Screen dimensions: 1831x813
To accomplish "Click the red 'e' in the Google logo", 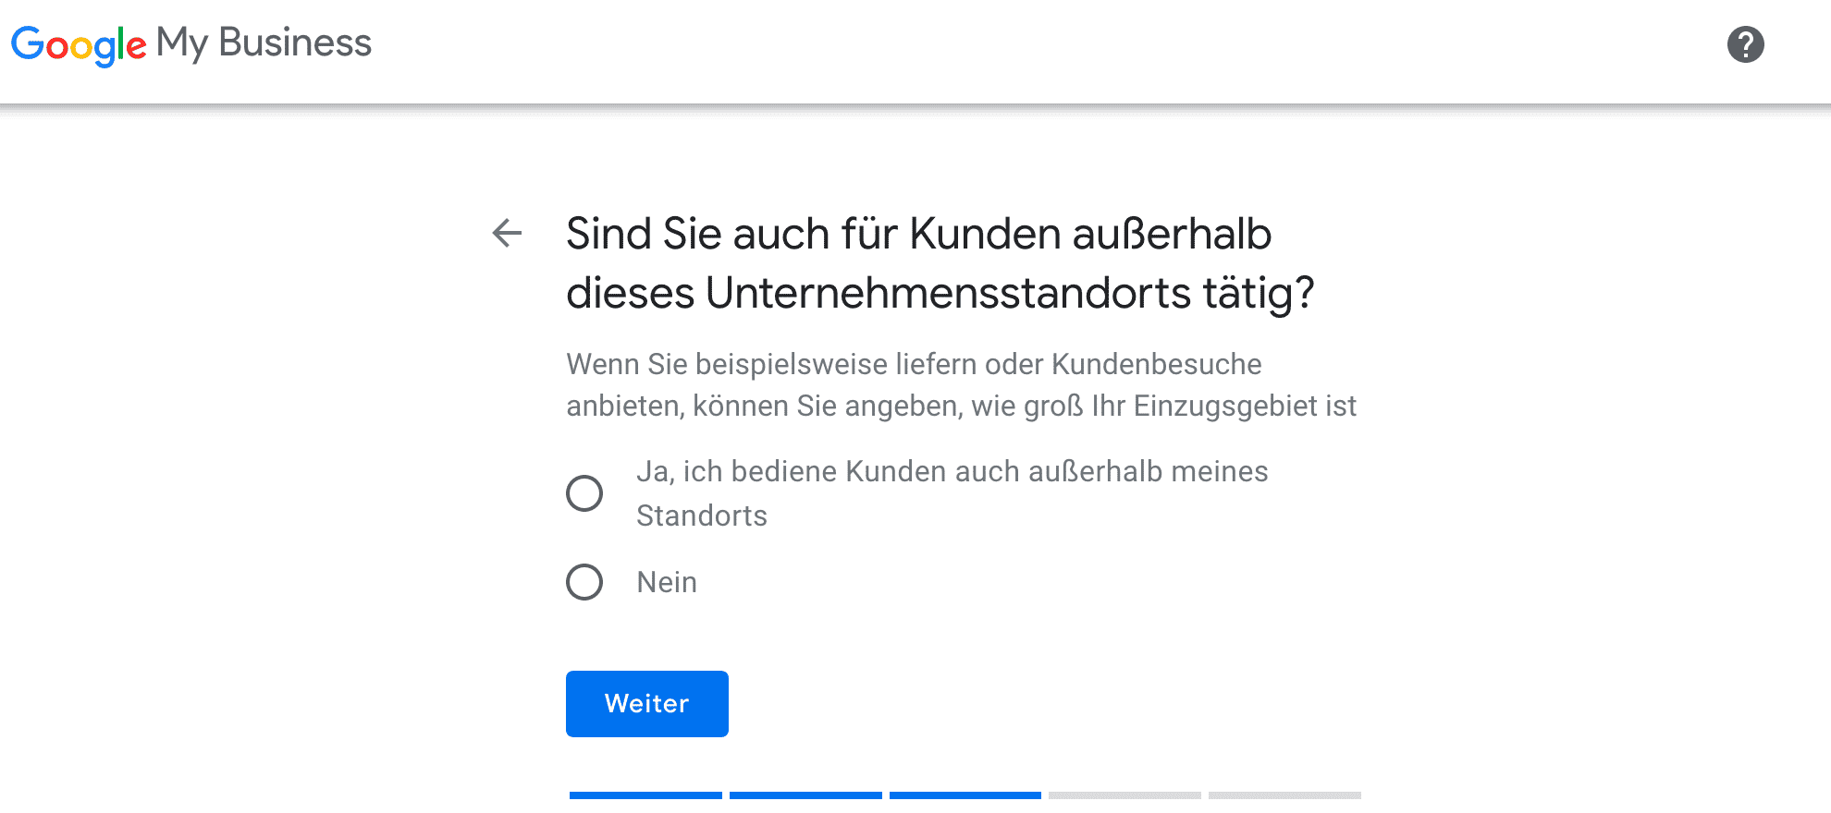I will click(x=136, y=47).
